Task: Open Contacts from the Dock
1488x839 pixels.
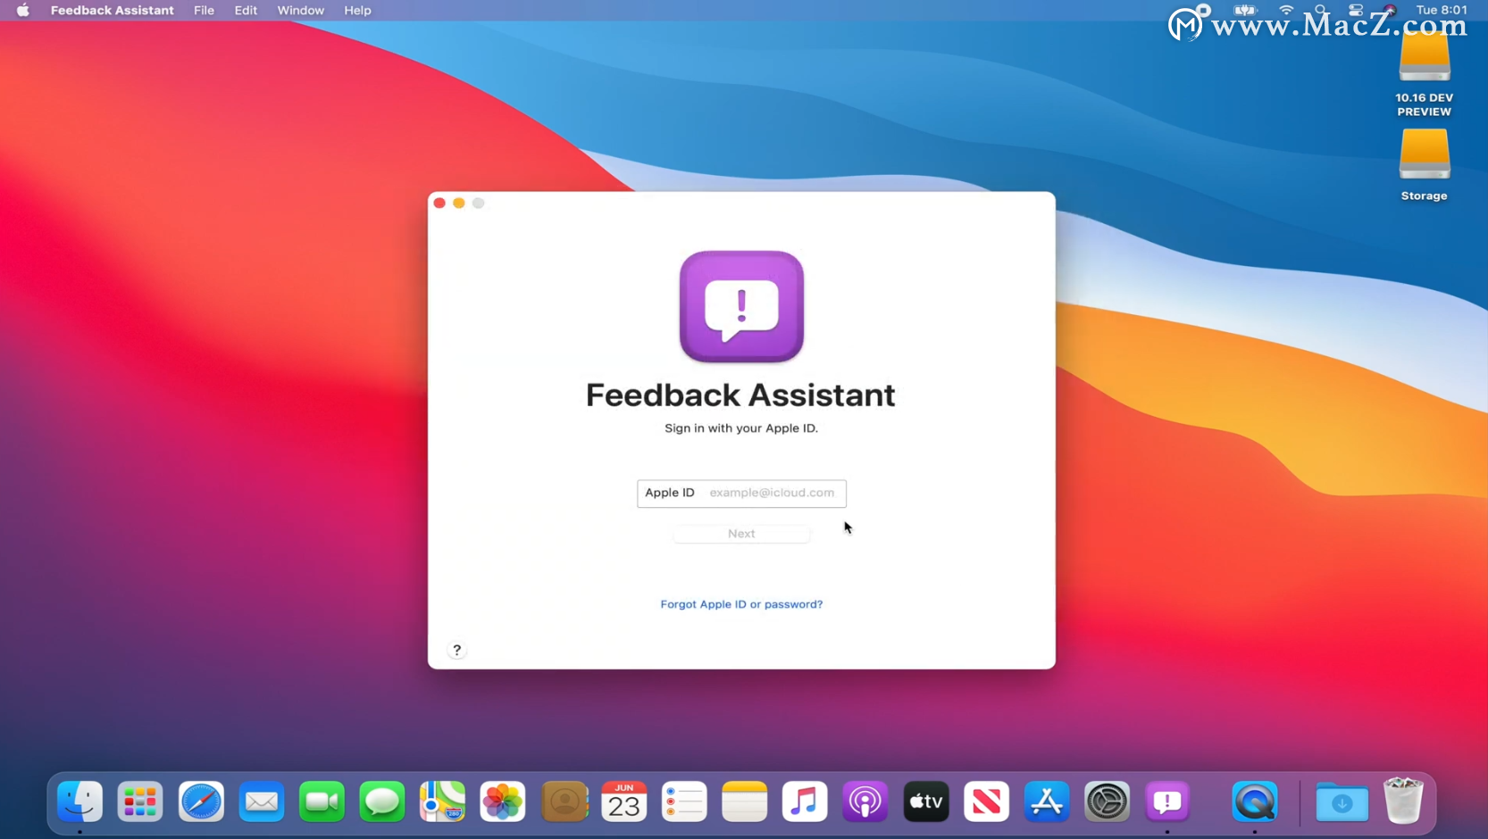Action: (x=564, y=802)
